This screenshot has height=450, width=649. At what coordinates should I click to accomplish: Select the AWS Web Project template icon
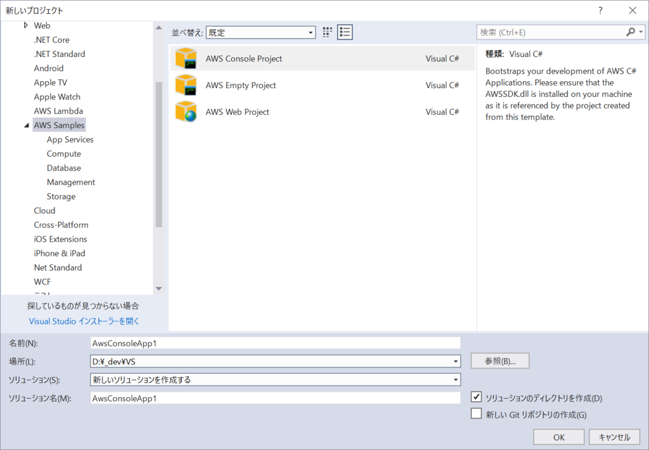click(186, 112)
